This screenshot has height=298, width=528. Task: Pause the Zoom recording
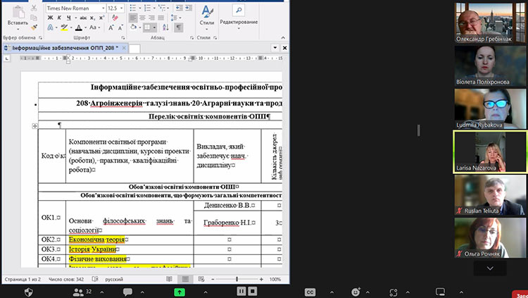[241, 291]
